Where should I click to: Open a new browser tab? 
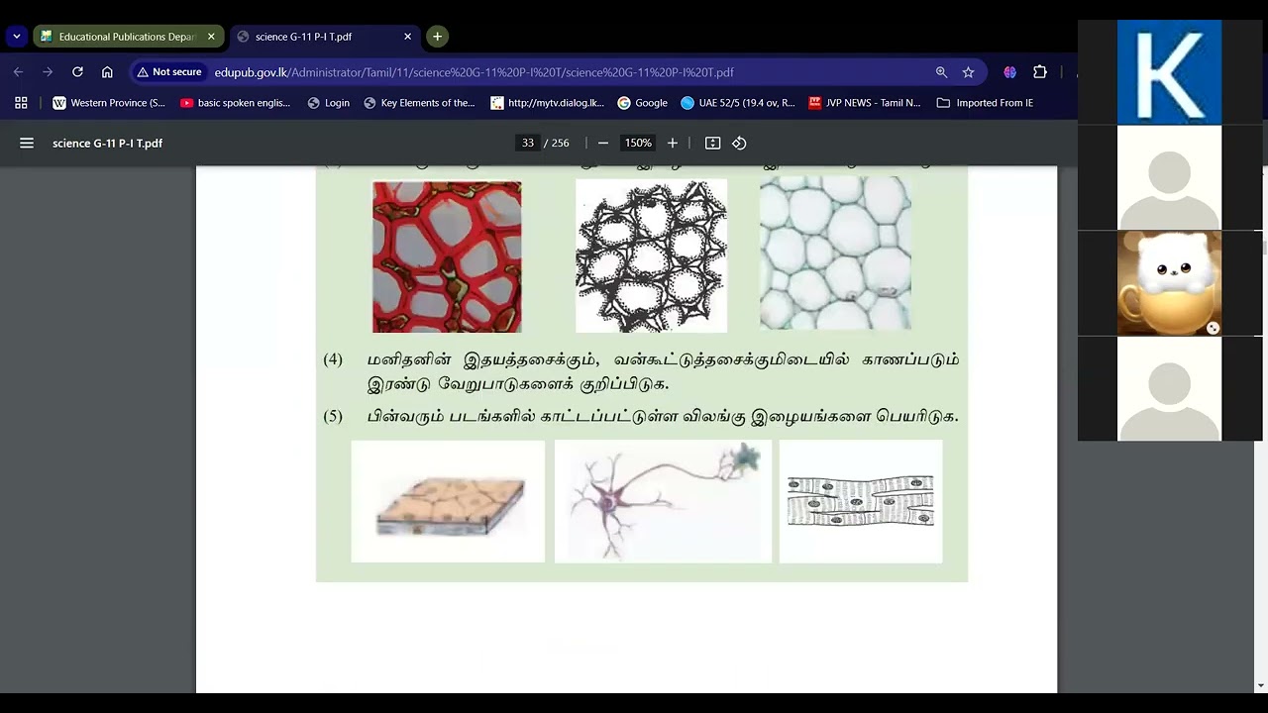pyautogui.click(x=437, y=37)
